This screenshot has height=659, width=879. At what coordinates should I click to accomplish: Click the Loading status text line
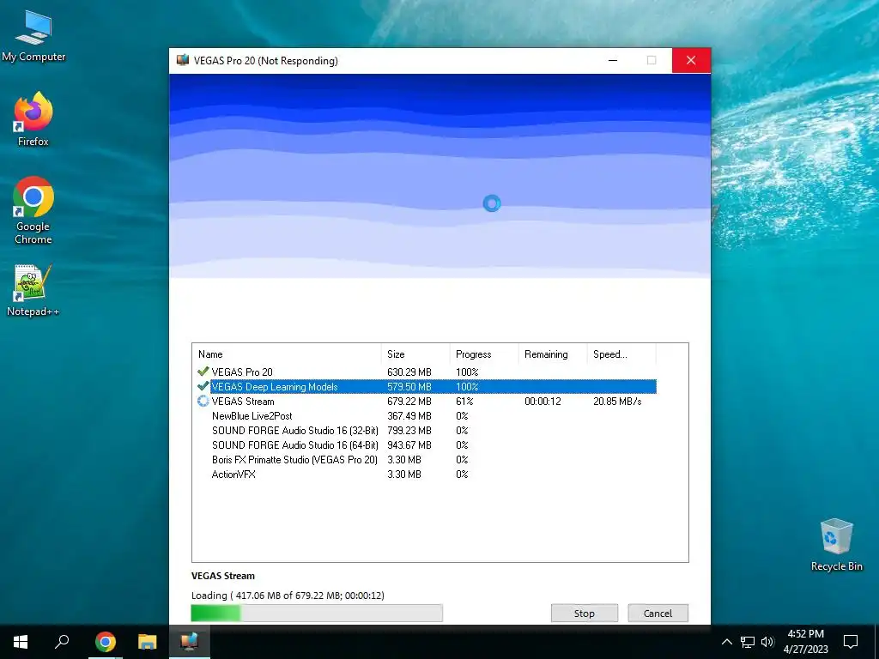point(288,596)
